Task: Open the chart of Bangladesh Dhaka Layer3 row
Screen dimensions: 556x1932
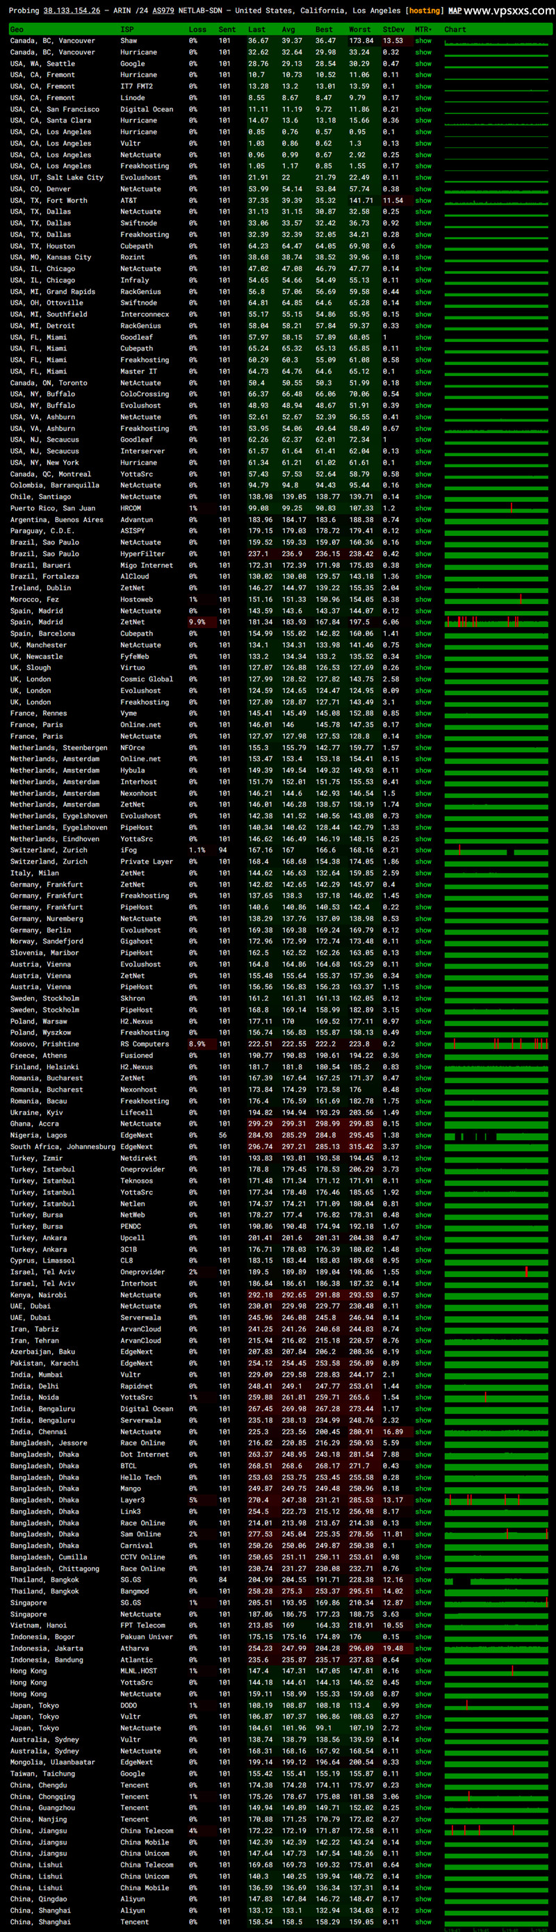Action: pyautogui.click(x=496, y=1500)
